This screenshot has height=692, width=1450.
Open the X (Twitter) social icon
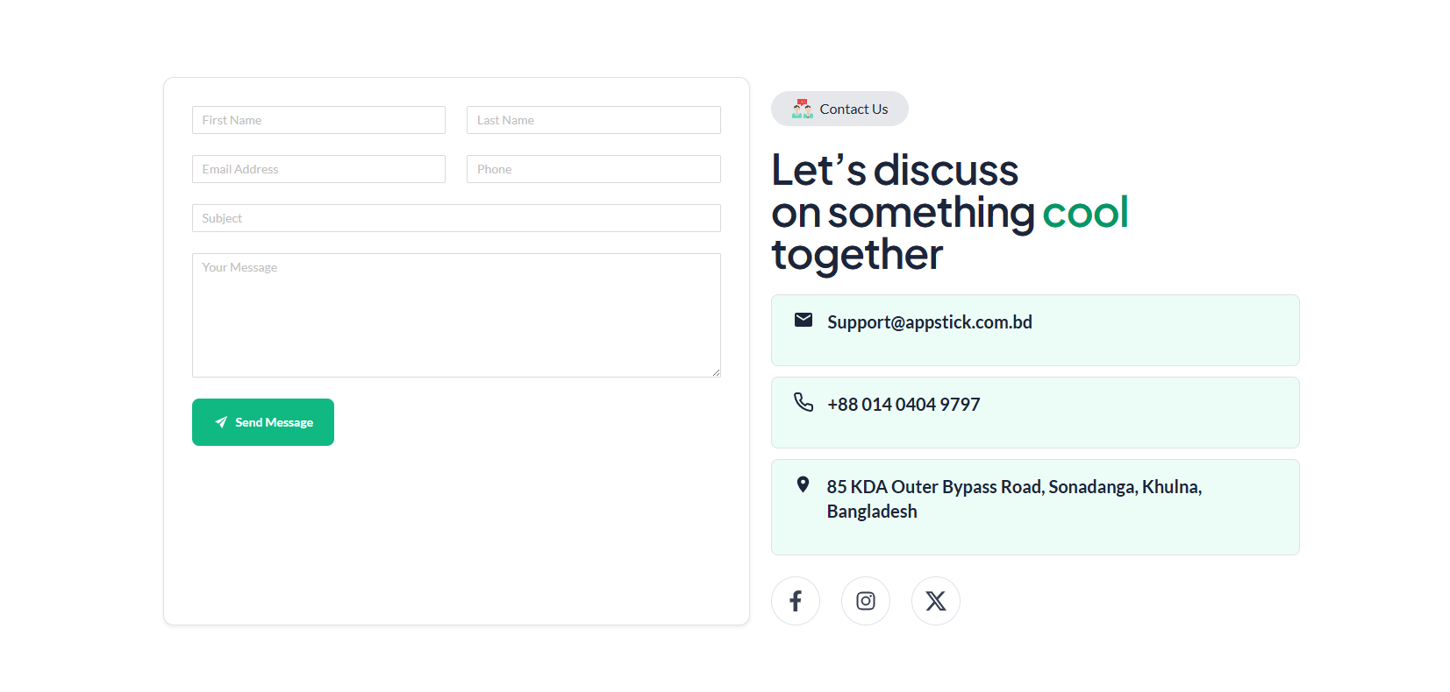(x=935, y=601)
